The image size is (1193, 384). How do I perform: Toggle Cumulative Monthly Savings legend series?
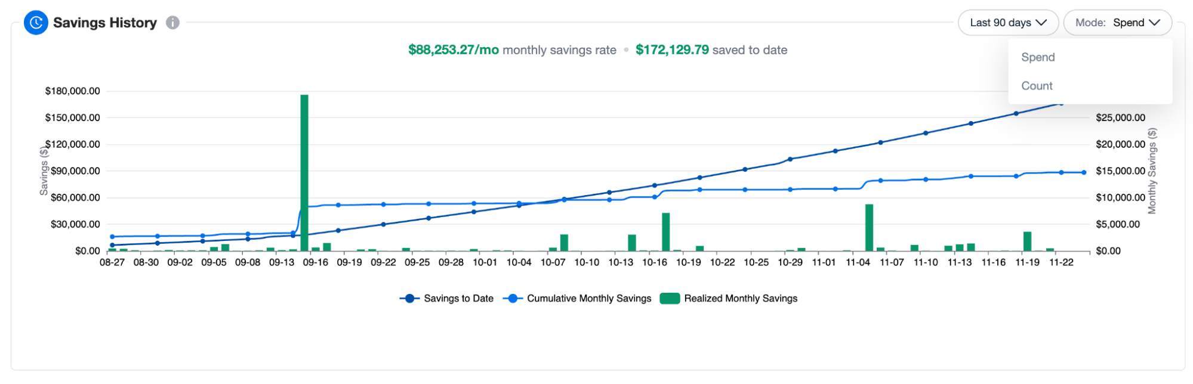pos(588,299)
